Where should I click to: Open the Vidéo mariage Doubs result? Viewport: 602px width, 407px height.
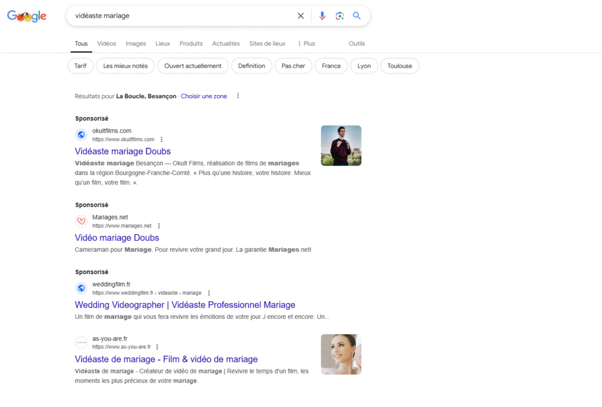pyautogui.click(x=117, y=237)
